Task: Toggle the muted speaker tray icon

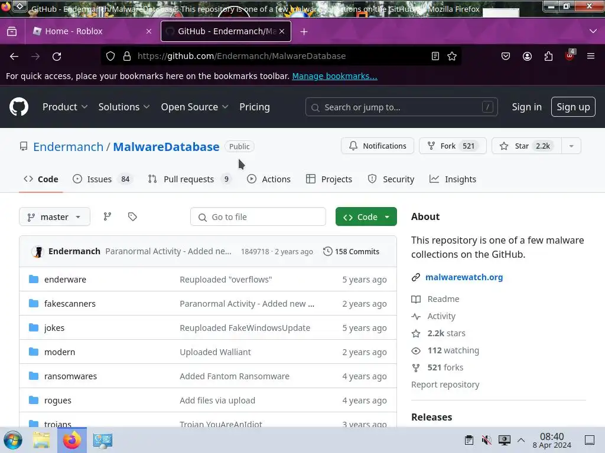Action: 487,440
